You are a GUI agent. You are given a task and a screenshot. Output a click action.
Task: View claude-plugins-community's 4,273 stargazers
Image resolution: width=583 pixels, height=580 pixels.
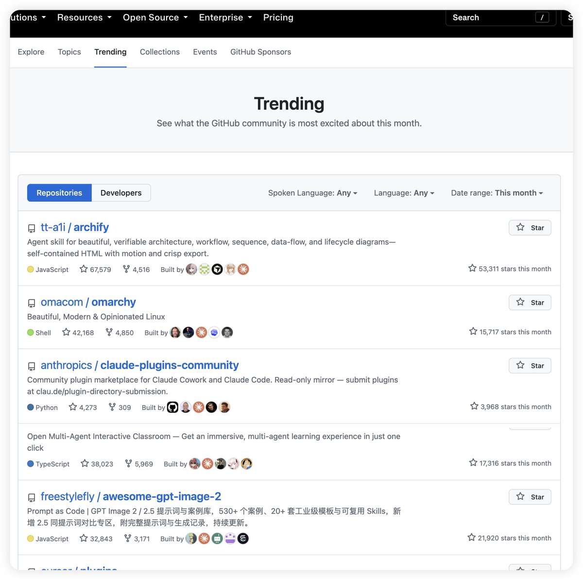point(83,407)
